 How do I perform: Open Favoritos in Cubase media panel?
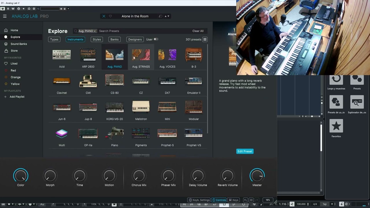click(x=336, y=129)
